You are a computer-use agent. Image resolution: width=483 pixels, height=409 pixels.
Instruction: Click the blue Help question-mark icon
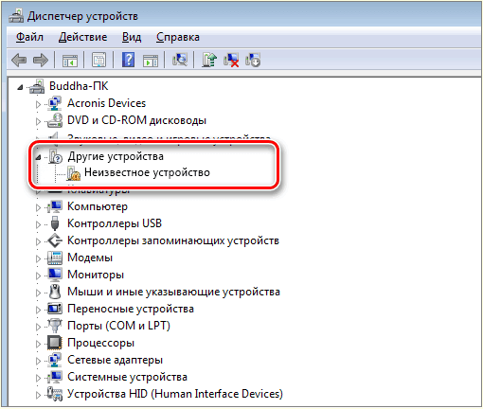128,60
